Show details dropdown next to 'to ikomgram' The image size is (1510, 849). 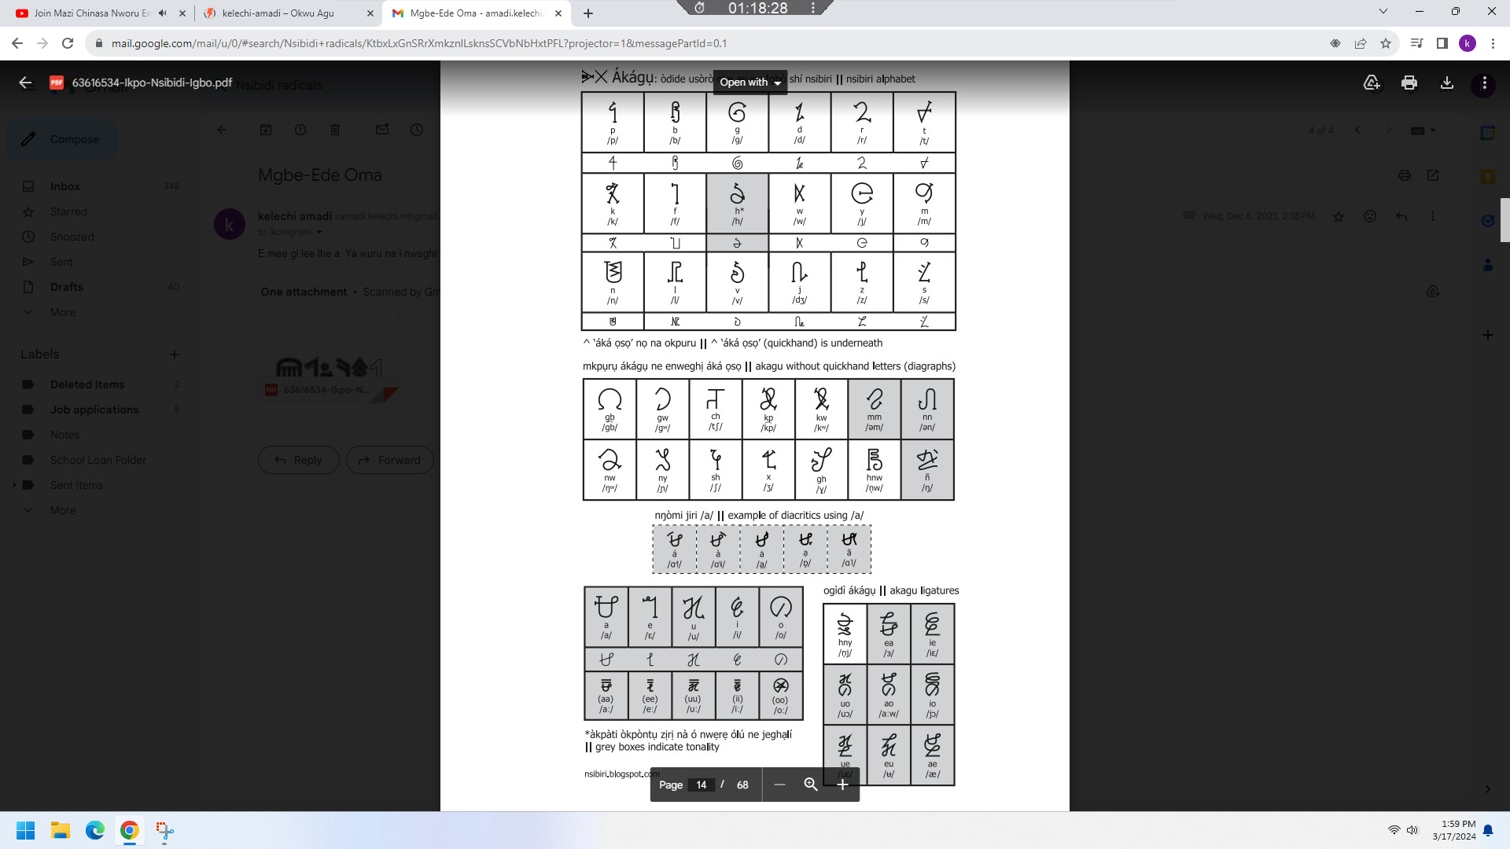click(x=319, y=232)
